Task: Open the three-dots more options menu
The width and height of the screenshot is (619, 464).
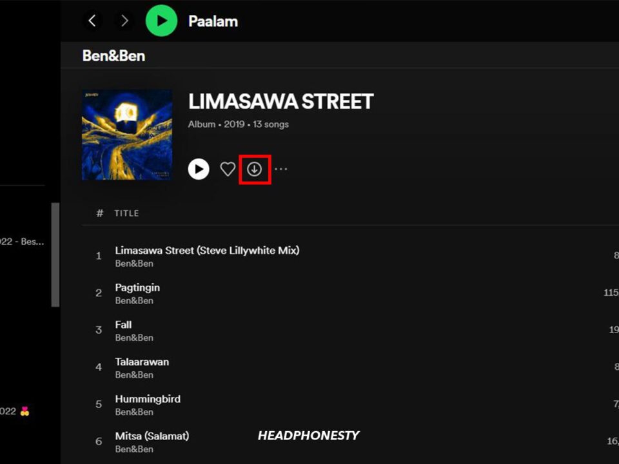Action: click(x=280, y=169)
